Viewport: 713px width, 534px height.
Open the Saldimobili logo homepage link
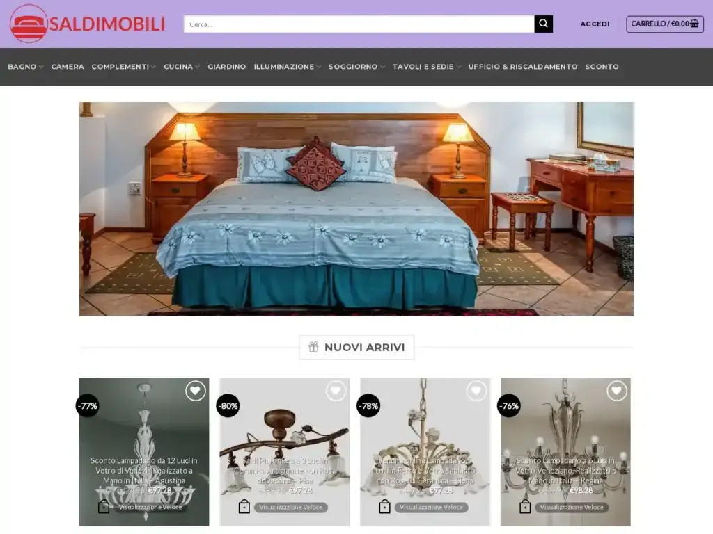pos(87,24)
